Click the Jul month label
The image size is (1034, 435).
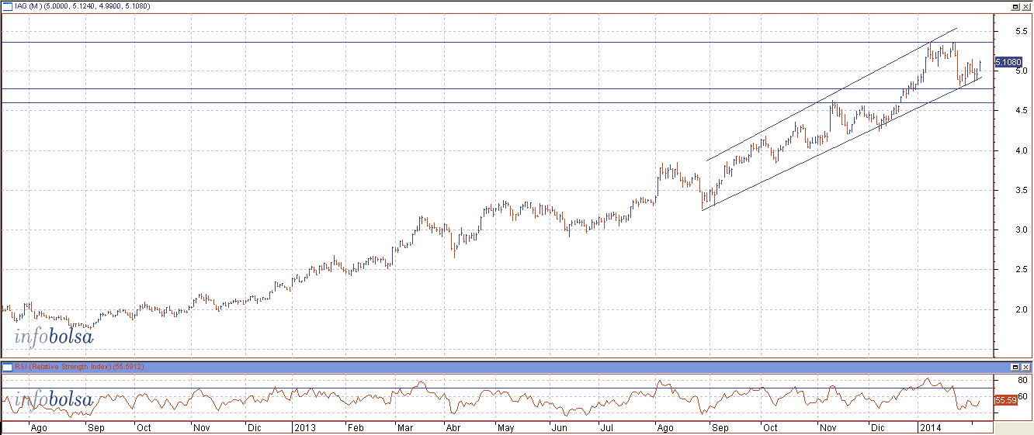pos(606,427)
